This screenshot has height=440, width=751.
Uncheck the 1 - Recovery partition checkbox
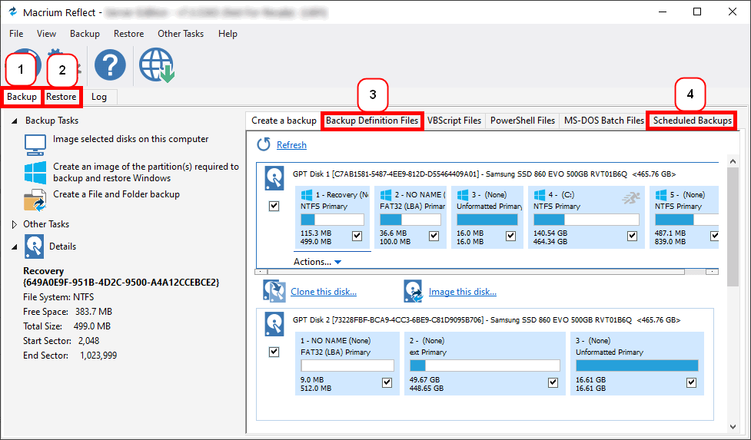357,236
